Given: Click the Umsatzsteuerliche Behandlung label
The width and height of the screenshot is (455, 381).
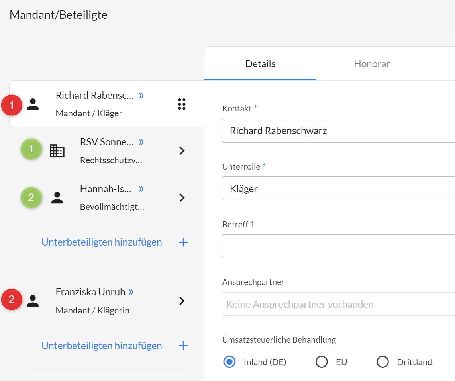Looking at the screenshot, I should [x=279, y=340].
